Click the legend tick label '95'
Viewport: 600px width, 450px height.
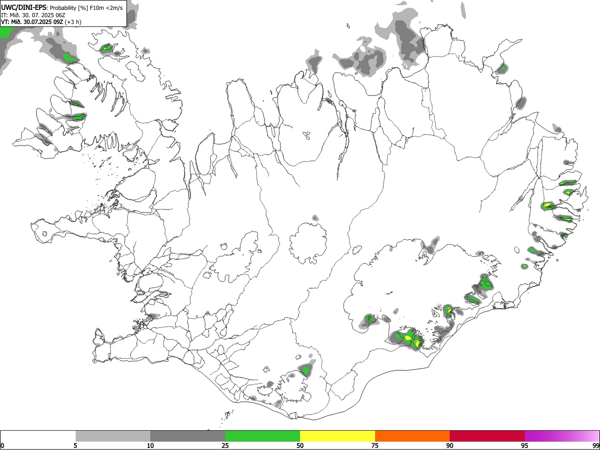[x=525, y=445]
